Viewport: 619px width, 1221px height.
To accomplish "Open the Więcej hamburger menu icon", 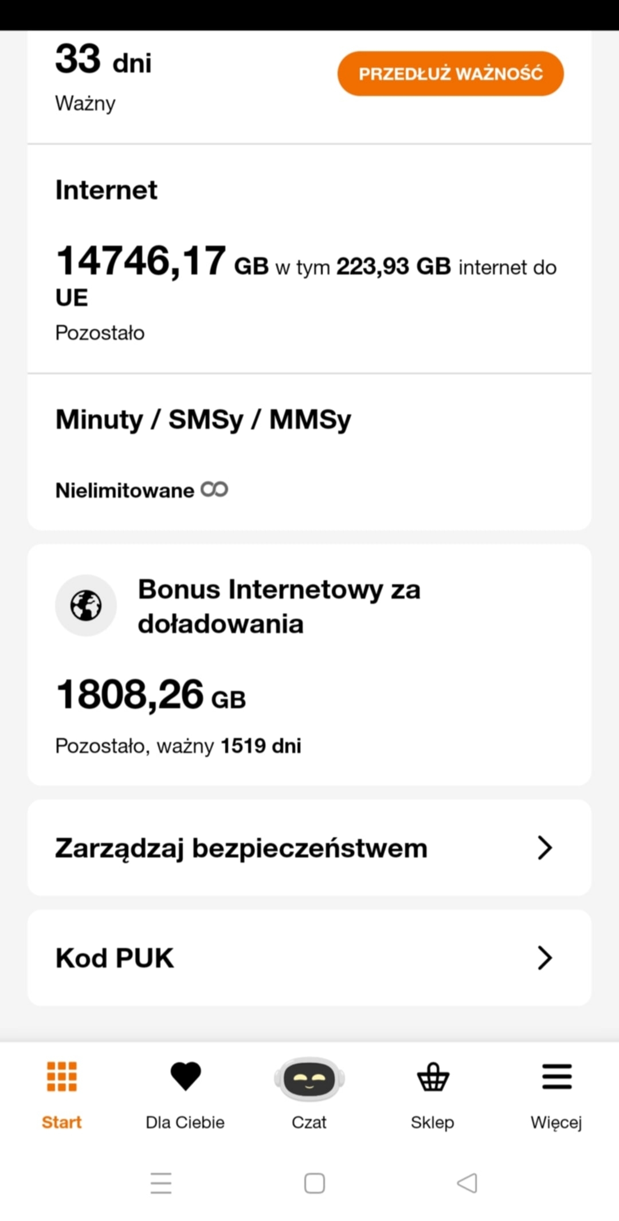I will (557, 1076).
